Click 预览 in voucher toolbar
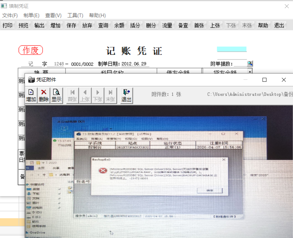Screen dimensions: 293x238 click(23, 25)
